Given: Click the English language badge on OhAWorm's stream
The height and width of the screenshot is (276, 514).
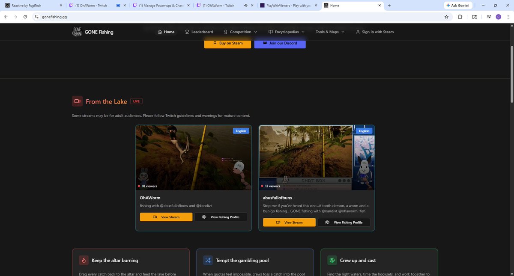Looking at the screenshot, I should [x=241, y=131].
